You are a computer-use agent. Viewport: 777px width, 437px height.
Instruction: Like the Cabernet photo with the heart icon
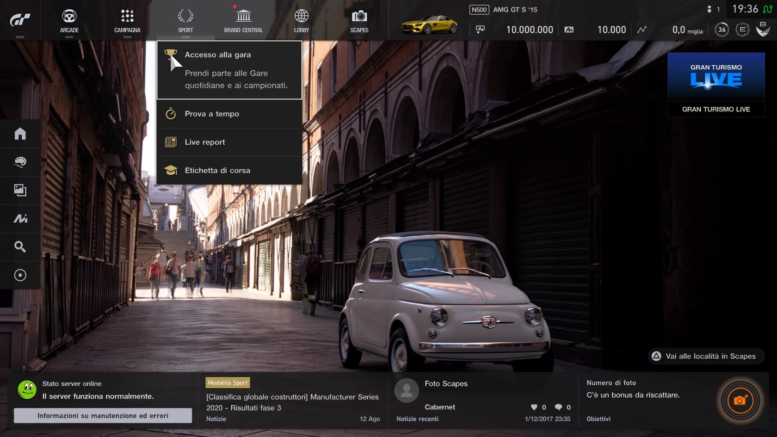point(534,407)
